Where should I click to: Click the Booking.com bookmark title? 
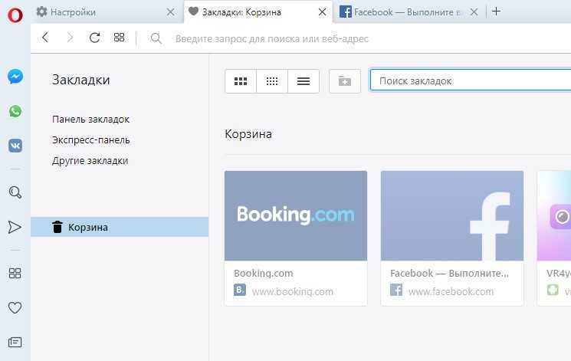point(264,273)
